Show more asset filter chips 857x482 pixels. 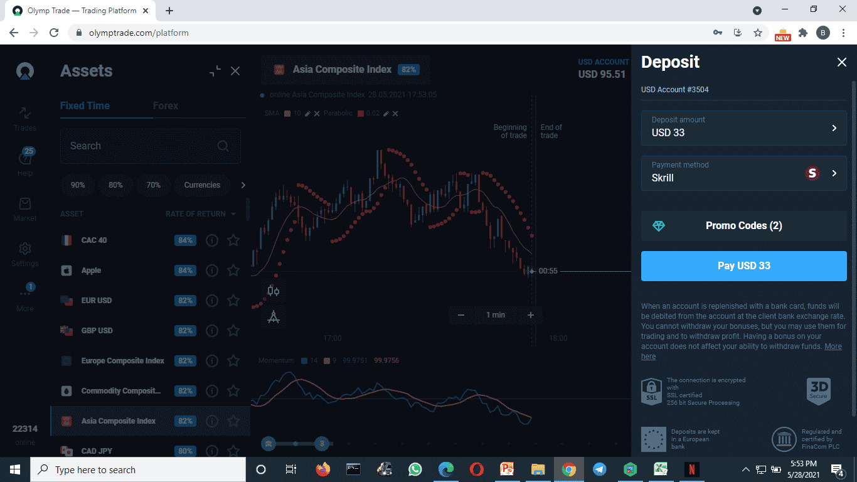click(x=243, y=185)
